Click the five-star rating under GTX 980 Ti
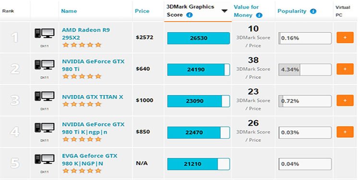The height and width of the screenshot is (180, 360). pos(82,76)
